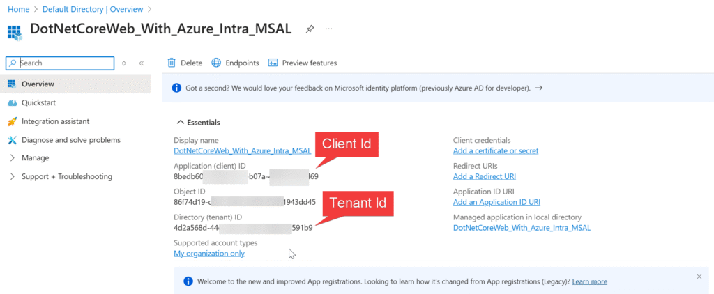The height and width of the screenshot is (294, 714).
Task: Open Overview in the sidebar
Action: click(75, 84)
